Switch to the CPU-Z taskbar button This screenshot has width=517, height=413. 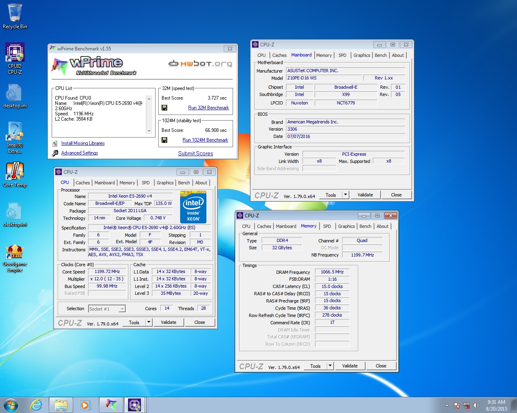point(135,405)
